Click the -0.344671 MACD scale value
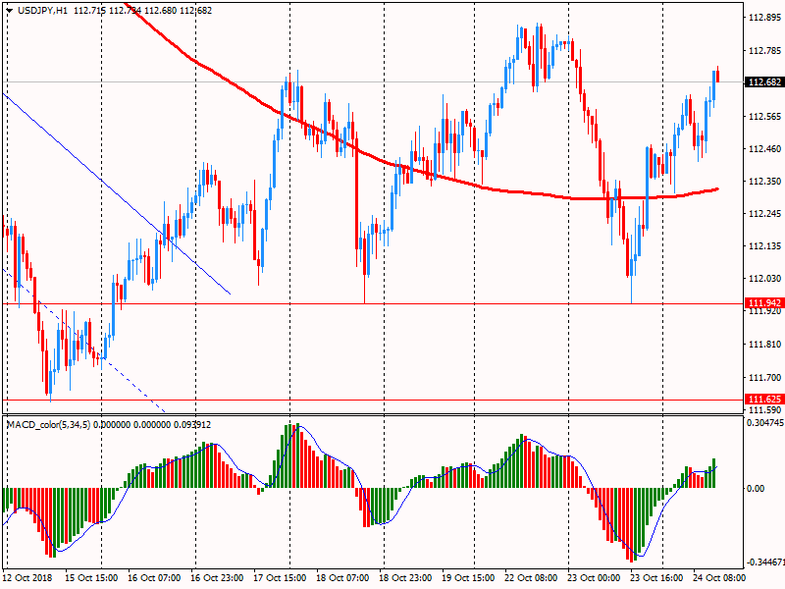This screenshot has width=785, height=589. [x=763, y=562]
